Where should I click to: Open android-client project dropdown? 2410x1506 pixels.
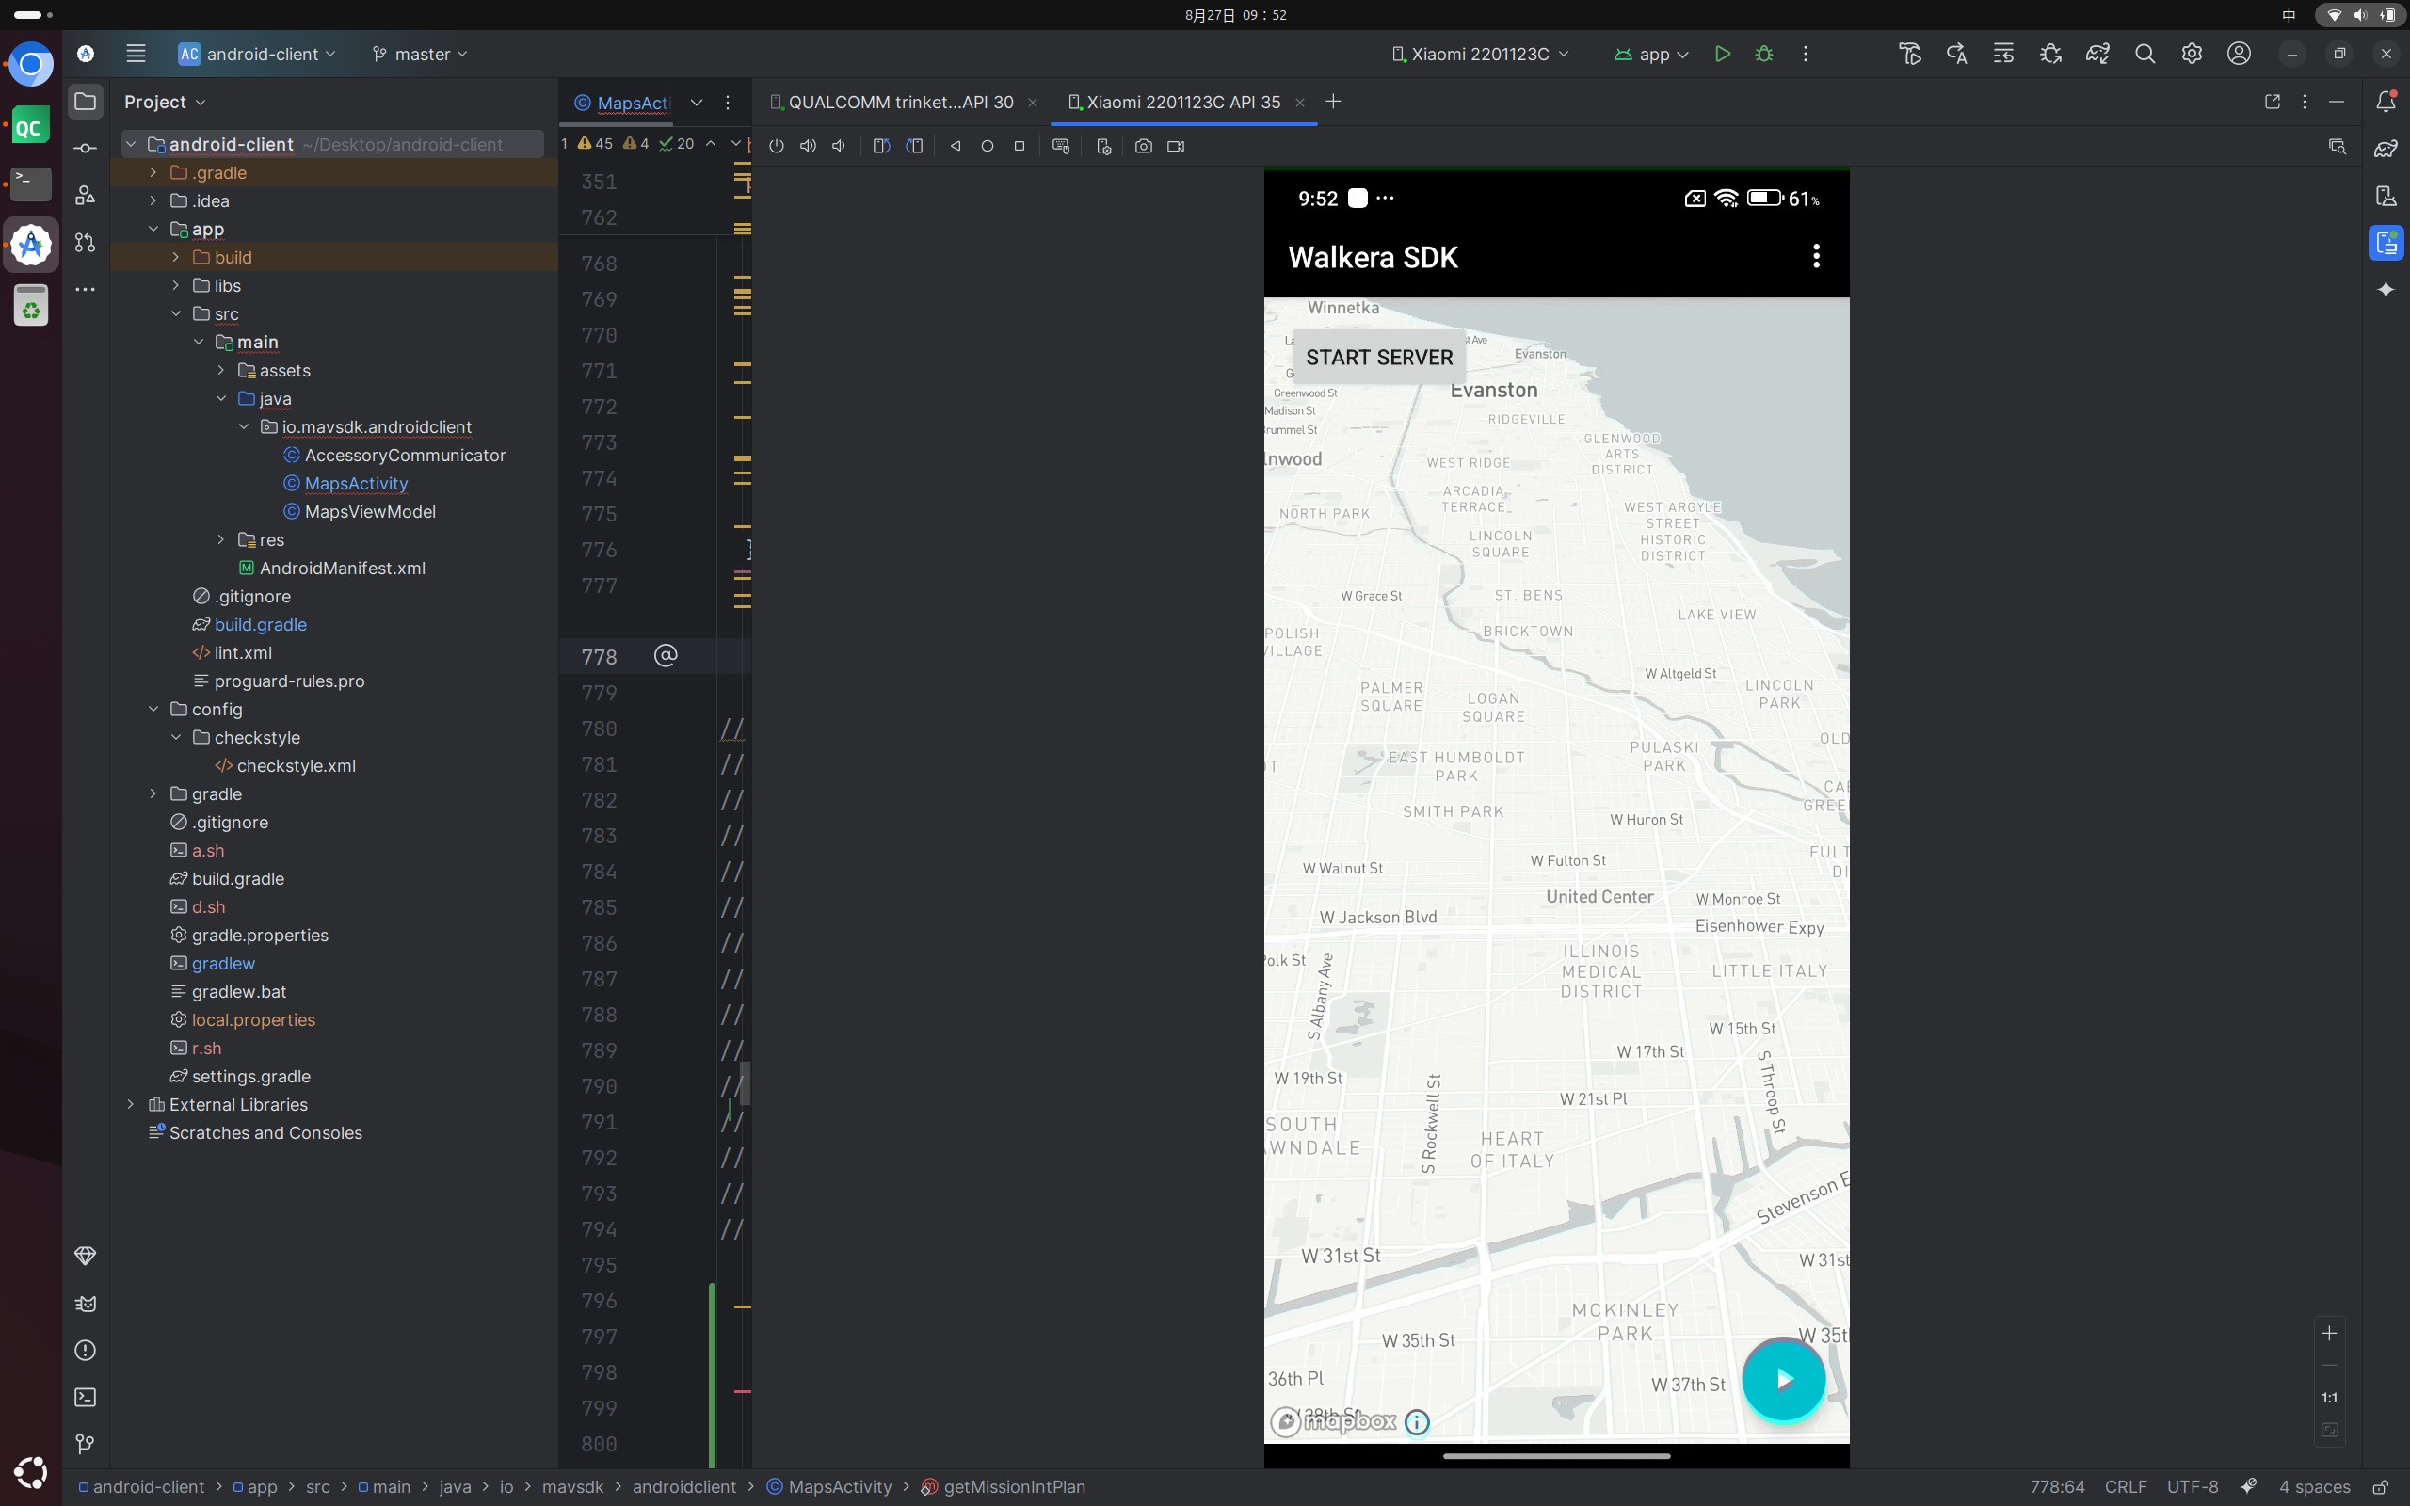[257, 54]
